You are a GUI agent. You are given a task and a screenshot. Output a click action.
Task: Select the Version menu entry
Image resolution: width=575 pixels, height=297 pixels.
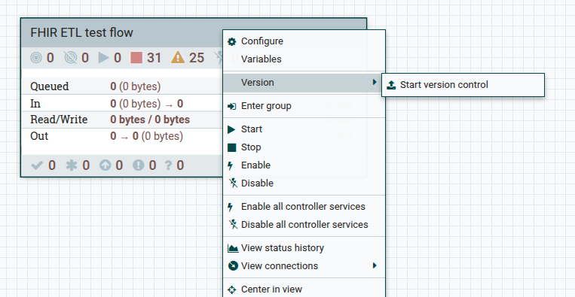[304, 83]
